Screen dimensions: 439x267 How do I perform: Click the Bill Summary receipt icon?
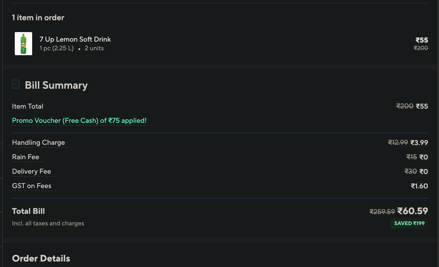16,85
